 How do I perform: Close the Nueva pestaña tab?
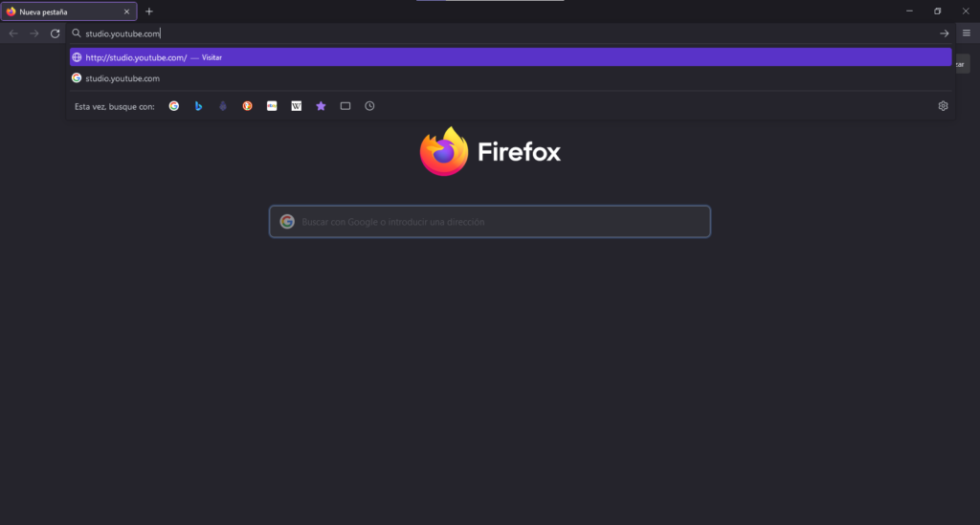click(x=127, y=11)
